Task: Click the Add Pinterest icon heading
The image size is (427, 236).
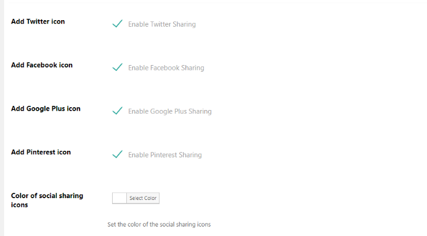Action: coord(41,152)
